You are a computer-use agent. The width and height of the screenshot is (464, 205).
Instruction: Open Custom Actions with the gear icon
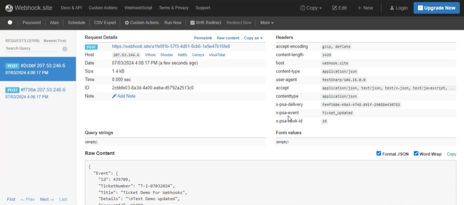[141, 23]
